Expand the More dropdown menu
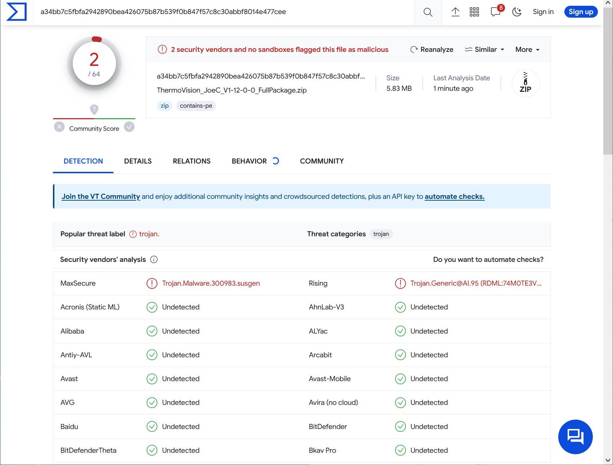This screenshot has height=465, width=613. coord(527,50)
